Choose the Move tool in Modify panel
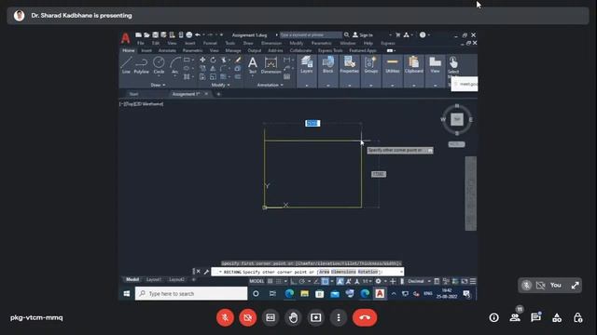This screenshot has height=335, width=597. click(x=202, y=60)
